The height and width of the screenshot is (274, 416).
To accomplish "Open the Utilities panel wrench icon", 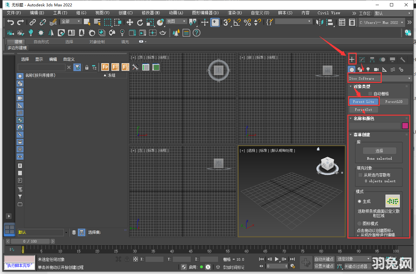I will click(402, 59).
